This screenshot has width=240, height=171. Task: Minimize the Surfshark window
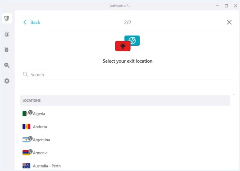(x=217, y=6)
